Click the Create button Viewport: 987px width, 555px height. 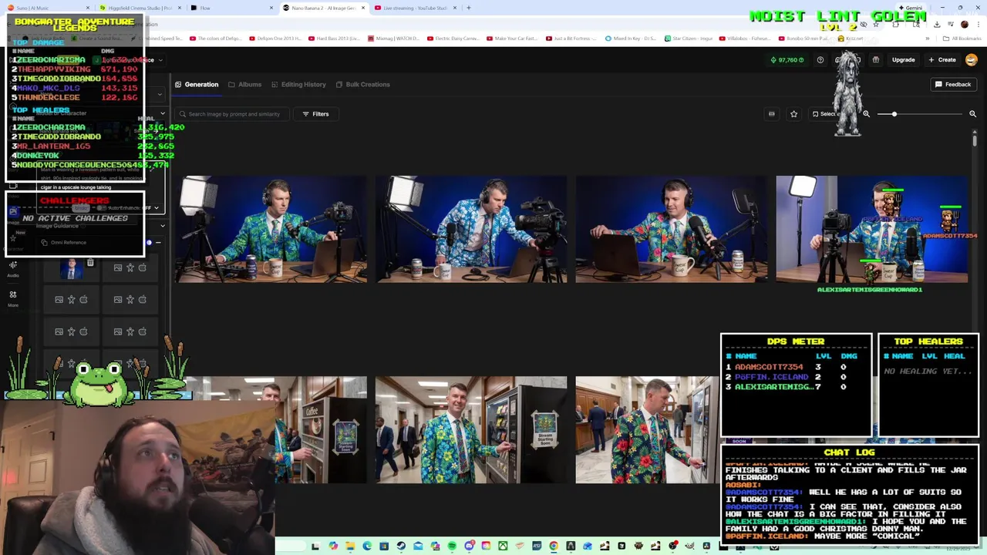942,60
